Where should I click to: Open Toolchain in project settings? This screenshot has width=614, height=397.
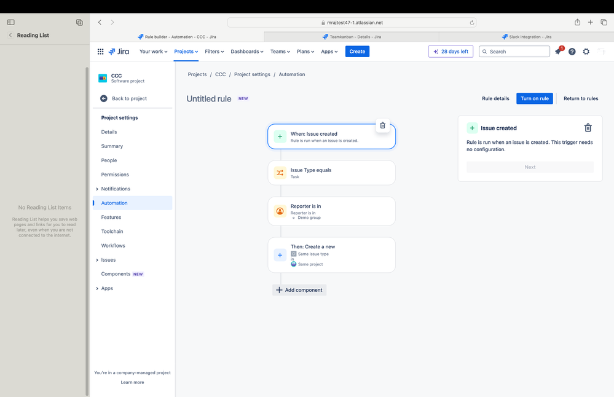[132, 232]
